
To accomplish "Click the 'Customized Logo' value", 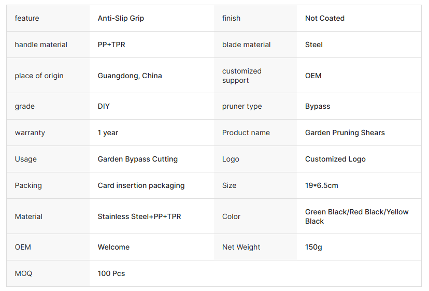I will [335, 159].
